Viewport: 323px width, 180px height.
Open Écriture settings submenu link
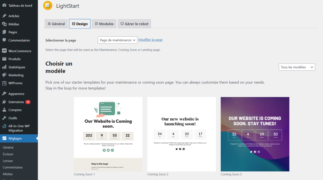(x=8, y=154)
